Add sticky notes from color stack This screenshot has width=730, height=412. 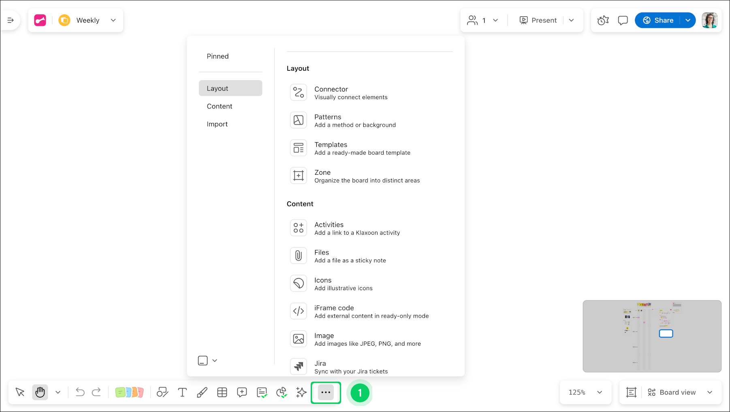pos(129,392)
